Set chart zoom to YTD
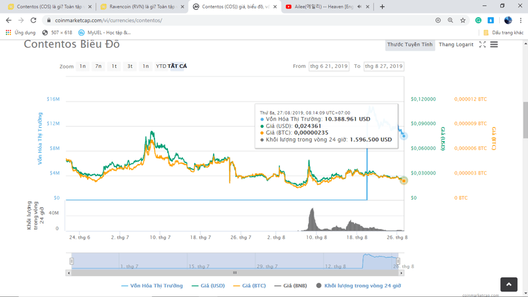Viewport: 528px width, 297px height. pos(161,66)
